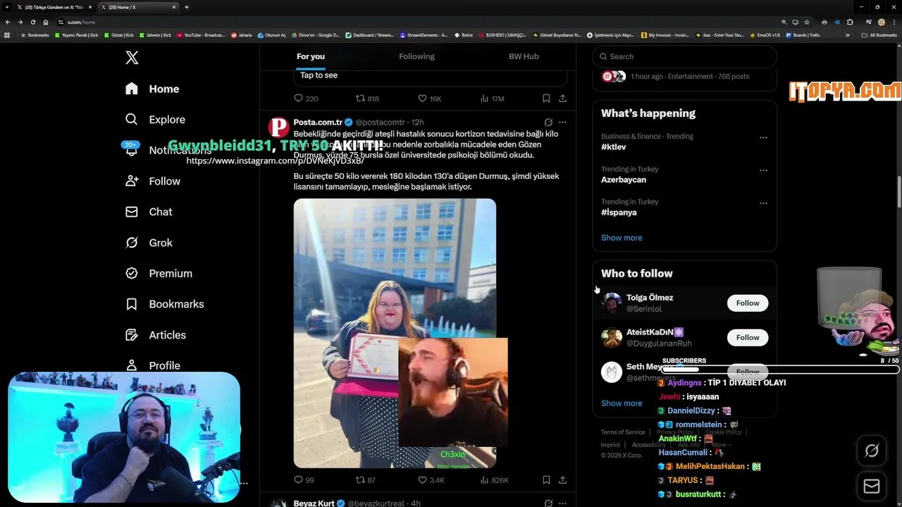Open Grok actions on Beyaz Kurt post

point(548,503)
